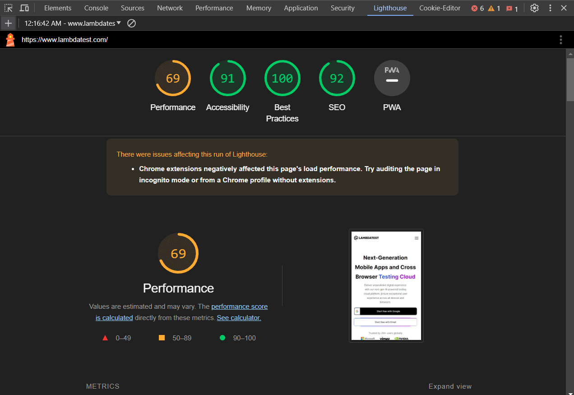Go to the Performance tab
This screenshot has width=574, height=395.
[x=214, y=8]
